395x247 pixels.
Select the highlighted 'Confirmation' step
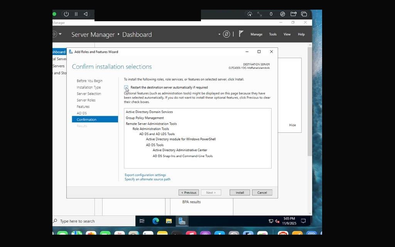tap(95, 119)
